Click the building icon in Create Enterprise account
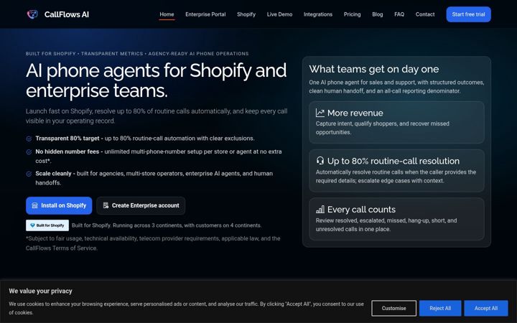 (x=106, y=206)
